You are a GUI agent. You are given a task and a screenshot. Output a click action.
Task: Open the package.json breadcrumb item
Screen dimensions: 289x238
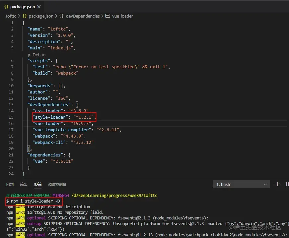[41, 16]
